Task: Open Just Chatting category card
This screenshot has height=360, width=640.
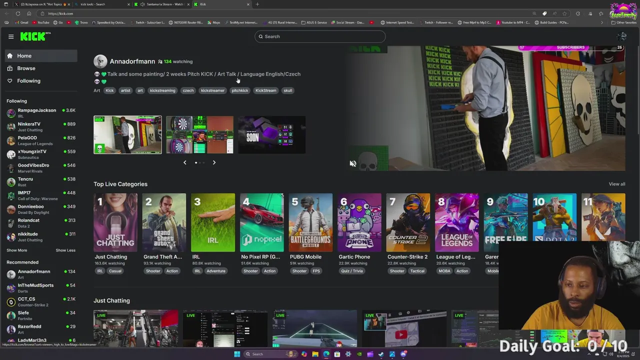Action: click(x=115, y=222)
